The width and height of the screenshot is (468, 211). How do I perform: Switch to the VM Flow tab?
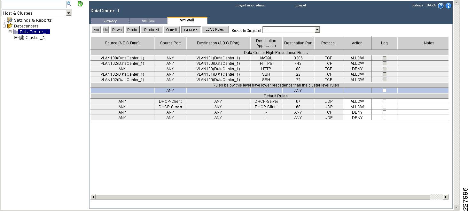point(148,21)
